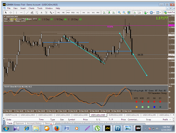Switch to the USDCADm,H1 chart tab
The height and width of the screenshot is (133, 176).
pyautogui.click(x=133, y=115)
